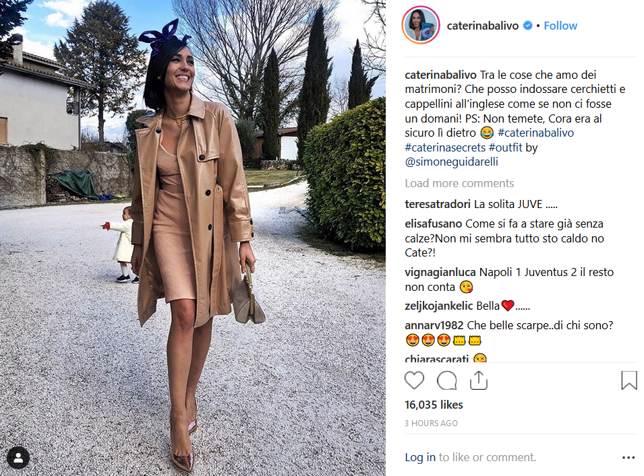Screen dimensions: 644x476
Task: Click the 3 HOURS AGO timestamp
Action: (x=431, y=423)
